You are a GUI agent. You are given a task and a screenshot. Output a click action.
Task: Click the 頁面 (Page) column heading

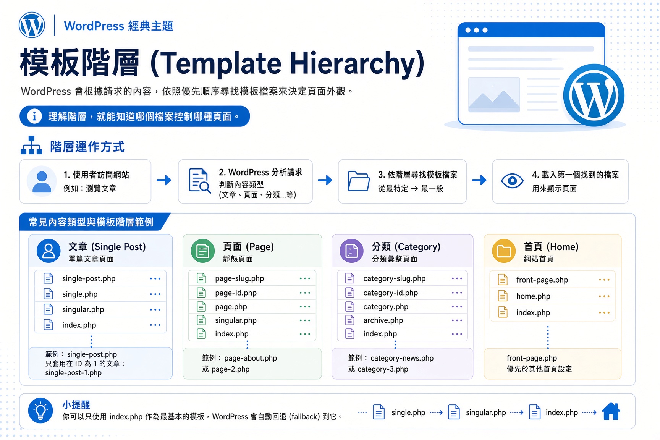[248, 246]
